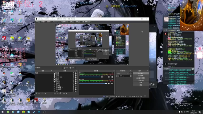This screenshot has height=114, width=203.
Task: Open microphone channel settings gear
Action: point(112,77)
